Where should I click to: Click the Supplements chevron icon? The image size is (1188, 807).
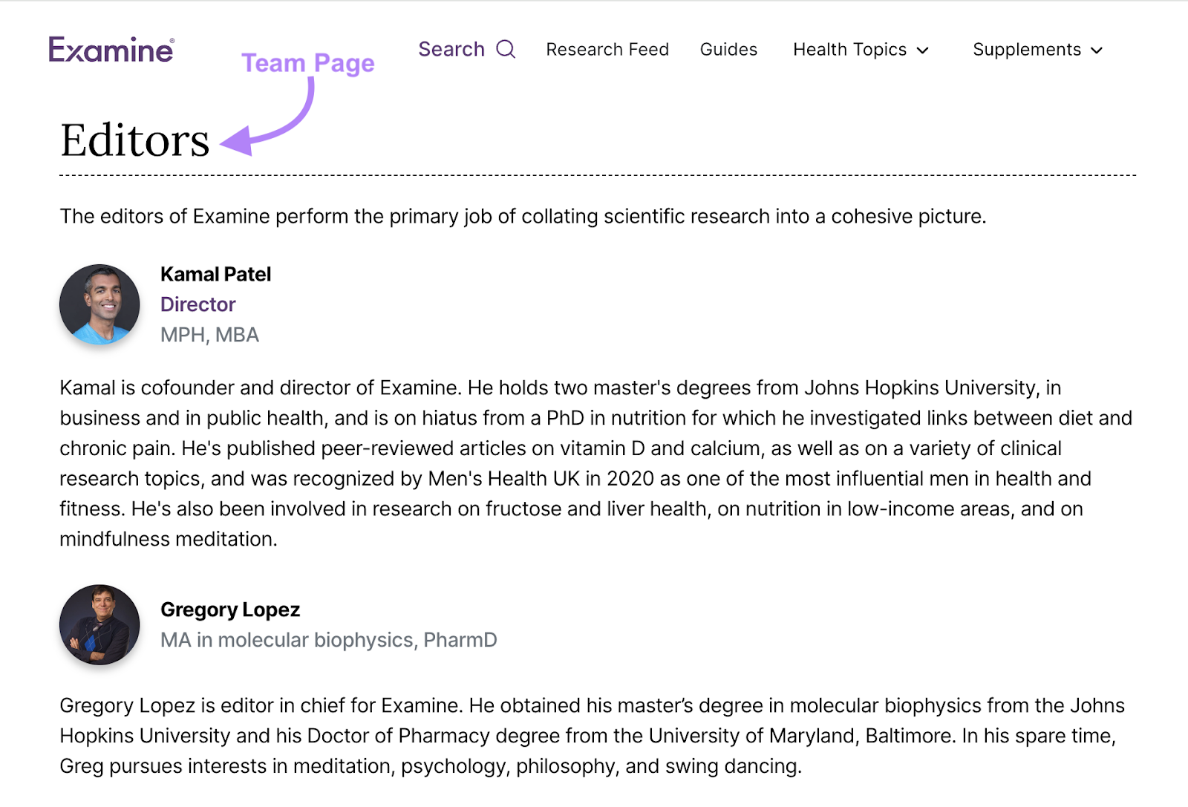(x=1097, y=51)
